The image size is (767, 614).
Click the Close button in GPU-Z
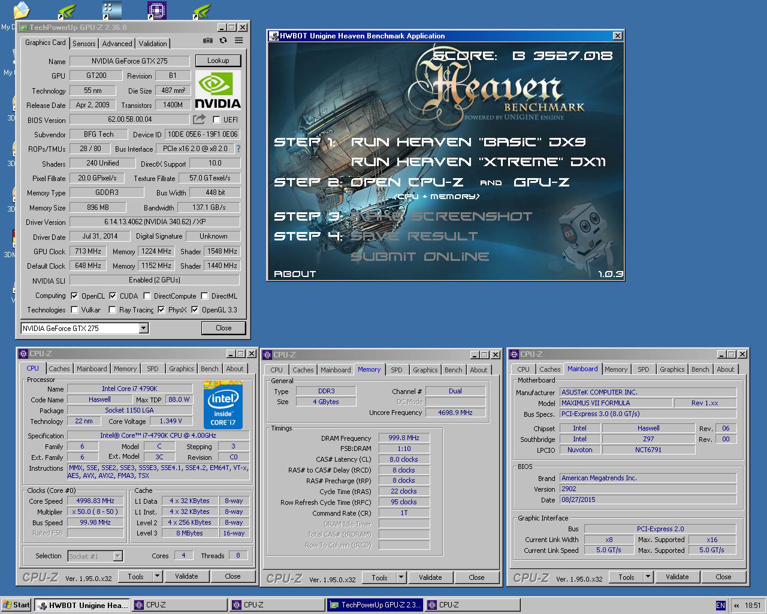(x=224, y=327)
